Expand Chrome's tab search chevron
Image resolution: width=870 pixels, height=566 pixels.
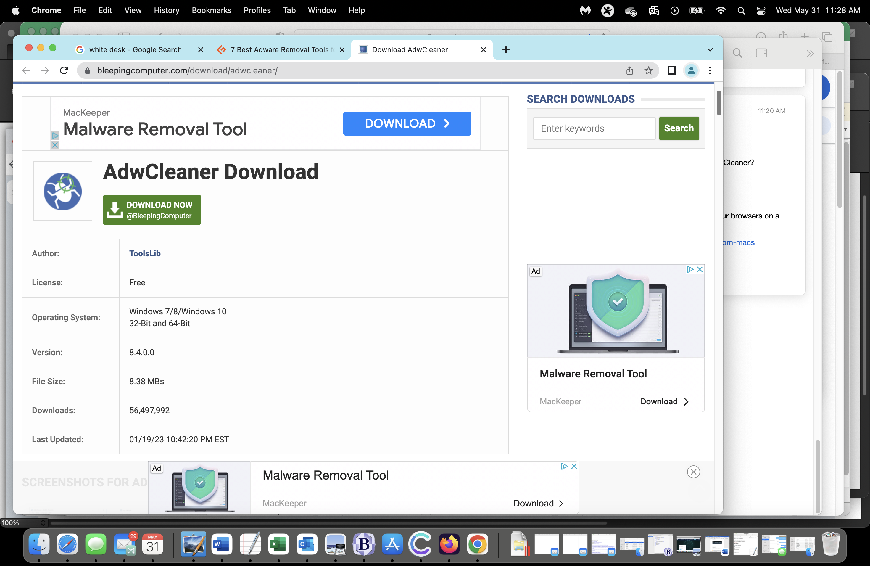[710, 50]
